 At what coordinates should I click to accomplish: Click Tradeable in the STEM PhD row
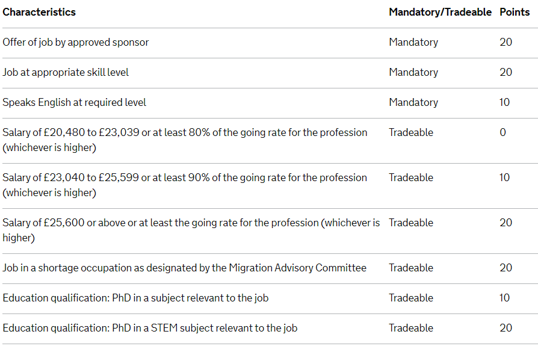pyautogui.click(x=411, y=329)
